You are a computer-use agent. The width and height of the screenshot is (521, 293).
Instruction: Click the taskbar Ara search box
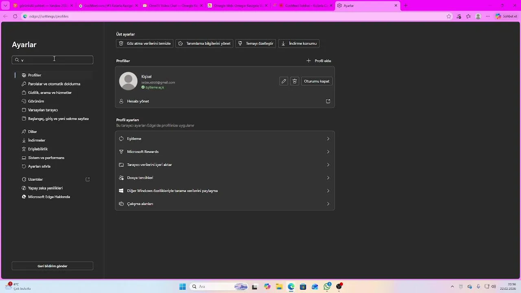point(219,287)
